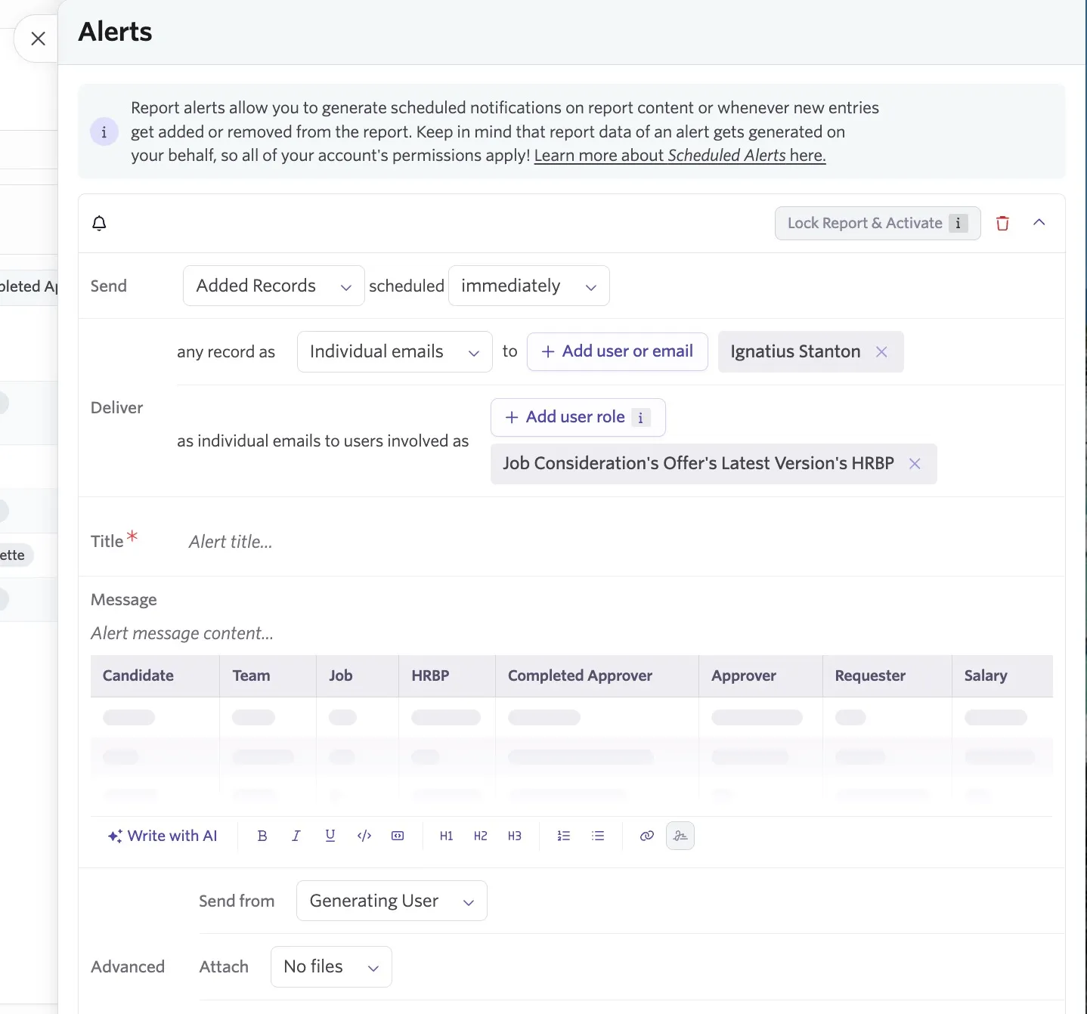This screenshot has height=1014, width=1087.
Task: Click the Job column header
Action: click(358, 675)
